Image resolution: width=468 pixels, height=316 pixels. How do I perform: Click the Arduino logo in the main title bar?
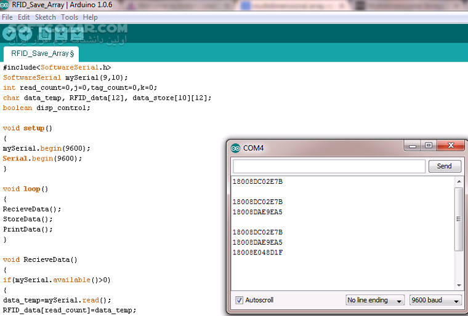click(4, 5)
